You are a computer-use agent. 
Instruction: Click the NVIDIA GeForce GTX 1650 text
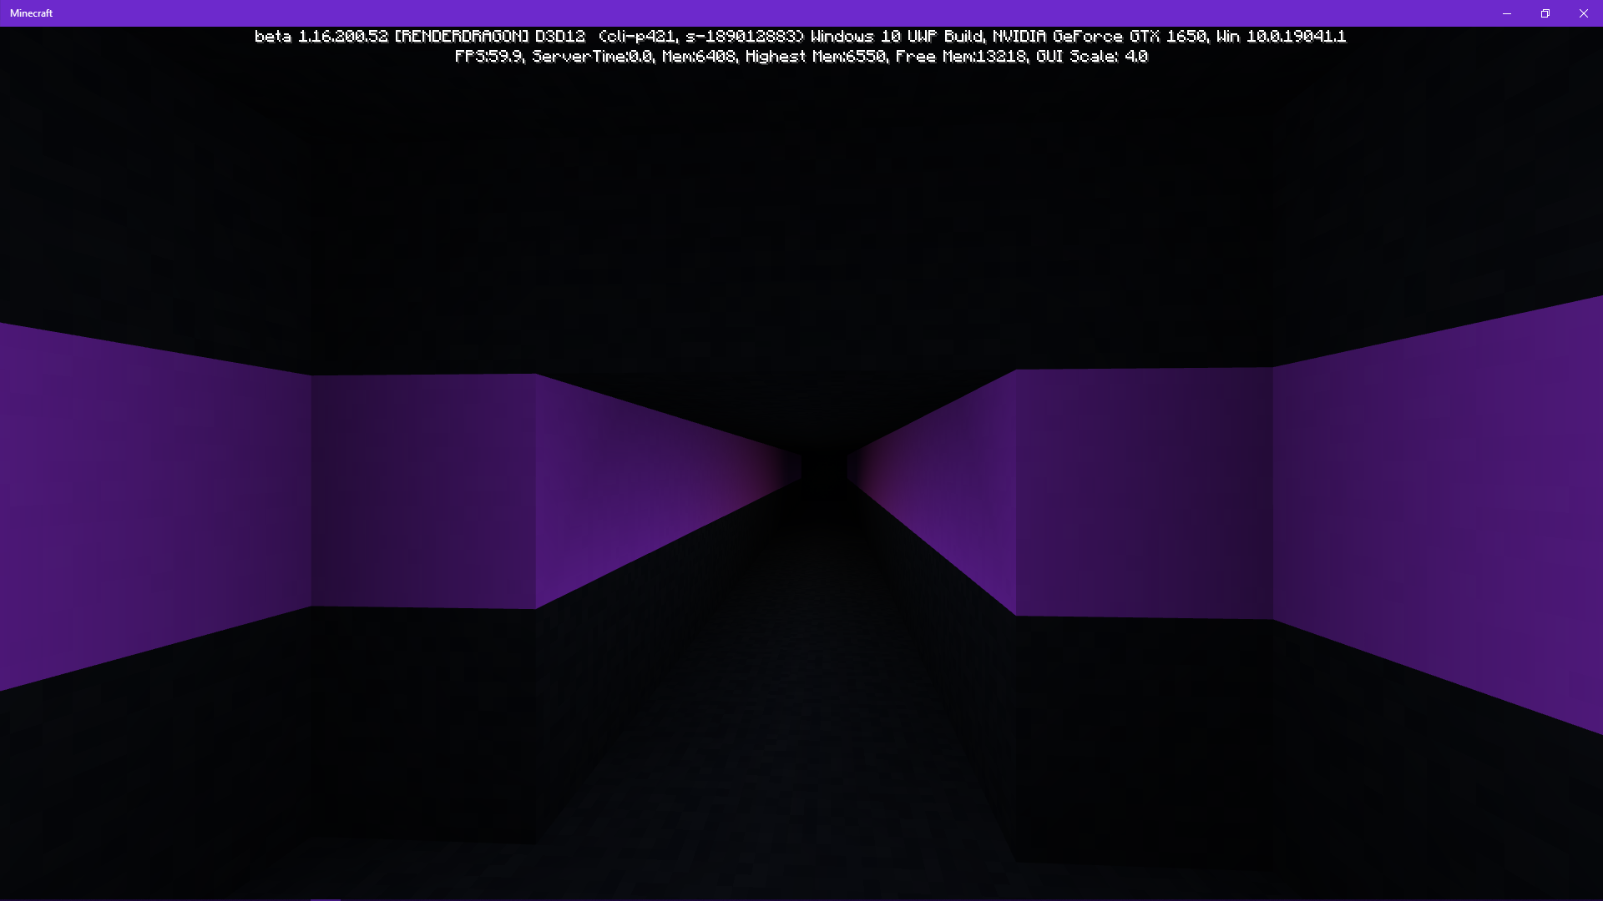[x=1099, y=37]
